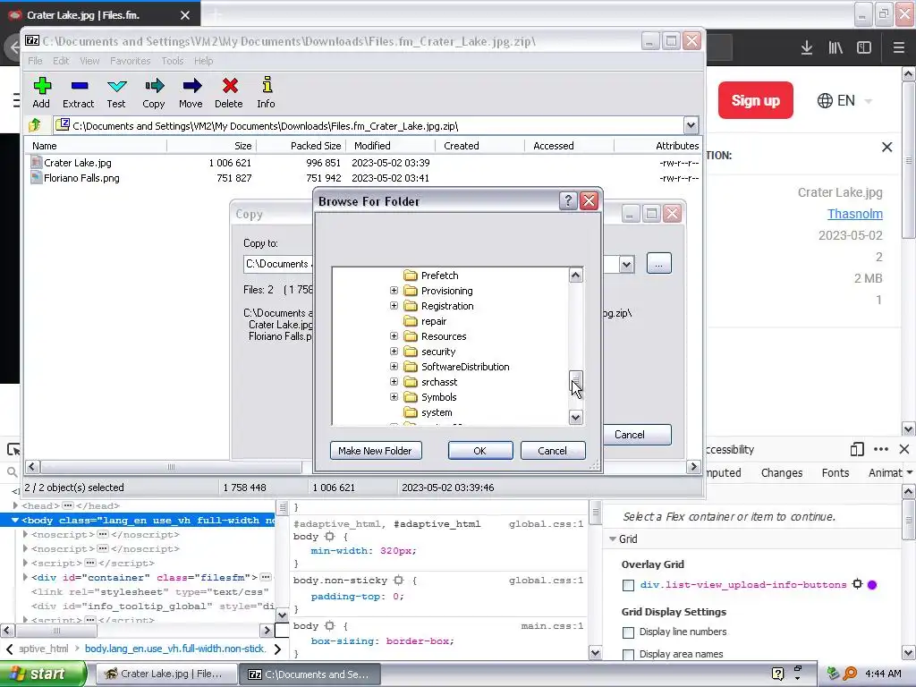Expand the Registration folder node

[x=394, y=306]
